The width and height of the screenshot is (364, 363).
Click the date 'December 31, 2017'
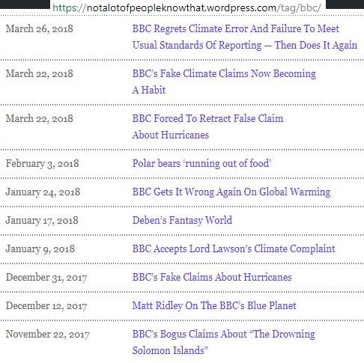46,278
